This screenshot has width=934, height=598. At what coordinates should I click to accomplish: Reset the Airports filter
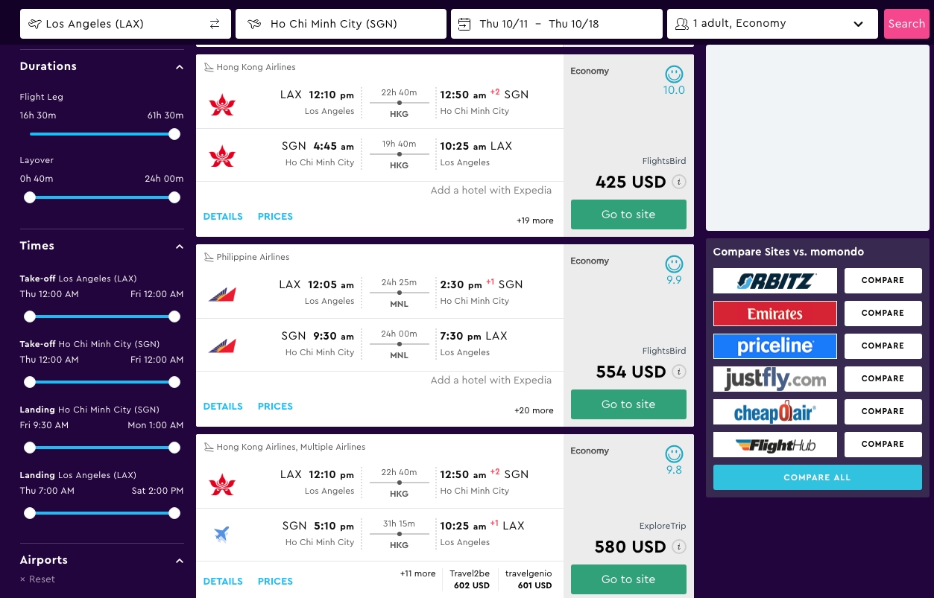click(38, 579)
